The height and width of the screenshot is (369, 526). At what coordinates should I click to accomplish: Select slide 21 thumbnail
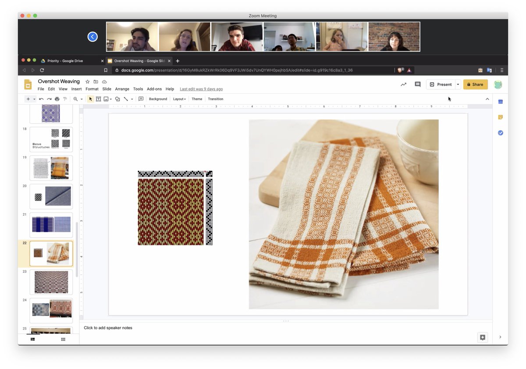click(x=51, y=225)
